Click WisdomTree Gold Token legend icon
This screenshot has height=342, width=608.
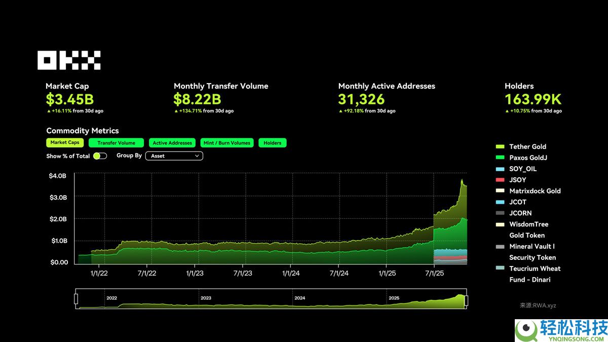(500, 224)
